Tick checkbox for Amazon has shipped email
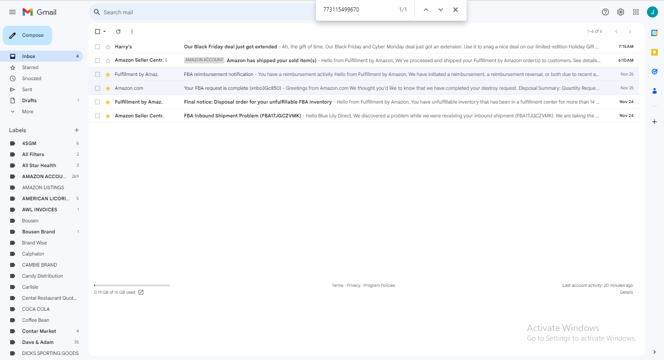The height and width of the screenshot is (360, 664). pyautogui.click(x=97, y=60)
